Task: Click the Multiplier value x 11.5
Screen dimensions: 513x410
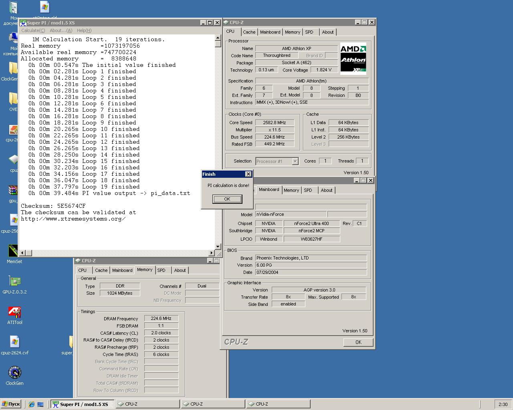Action: pyautogui.click(x=275, y=130)
